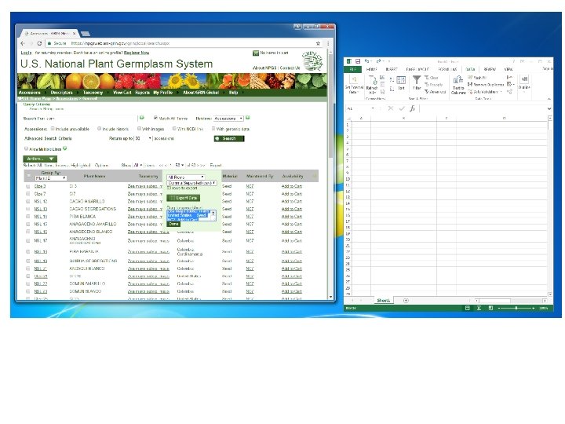Toggle With images checkbox
The width and height of the screenshot is (565, 424).
(139, 128)
